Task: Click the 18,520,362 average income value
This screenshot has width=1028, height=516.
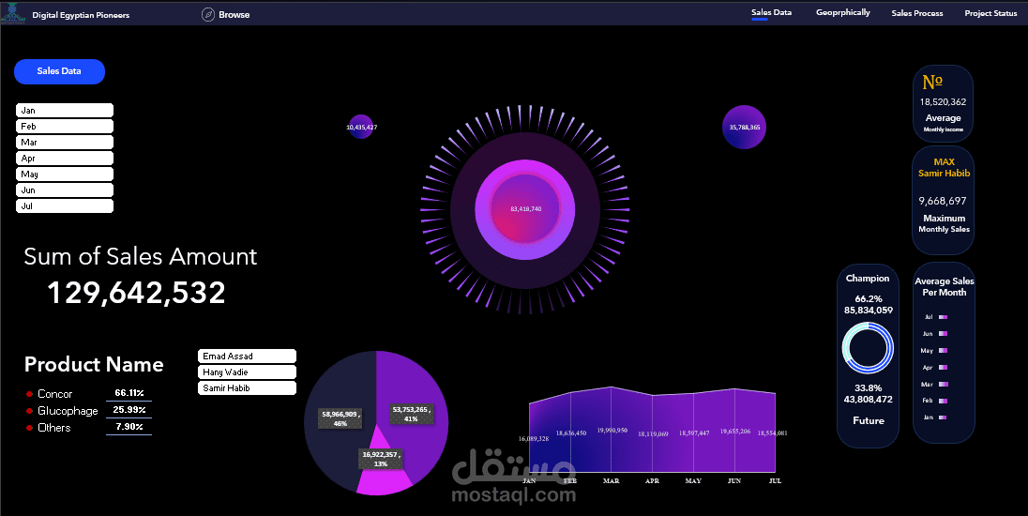Action: 943,101
